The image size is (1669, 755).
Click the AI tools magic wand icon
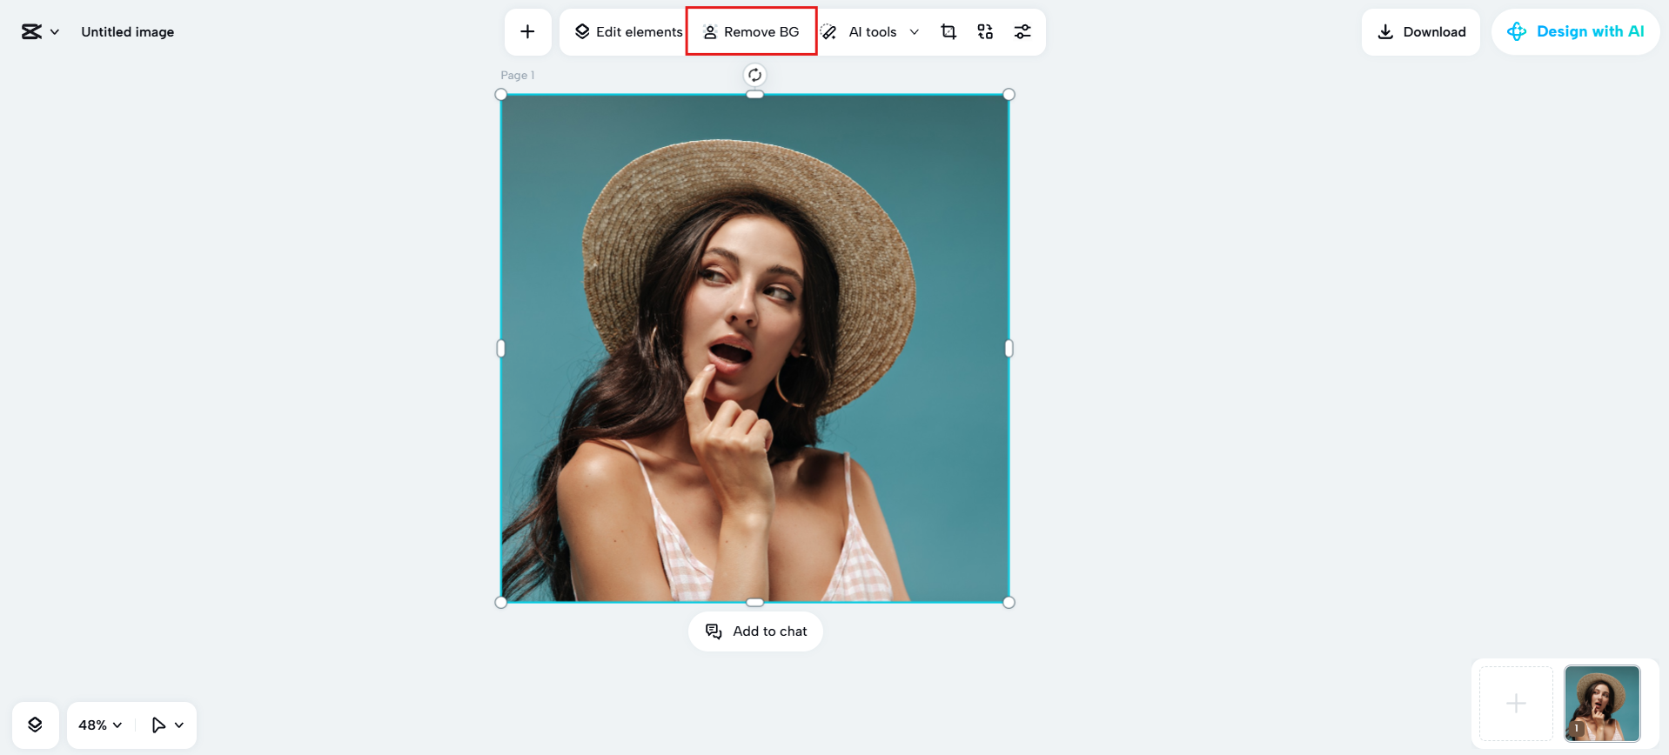coord(830,32)
